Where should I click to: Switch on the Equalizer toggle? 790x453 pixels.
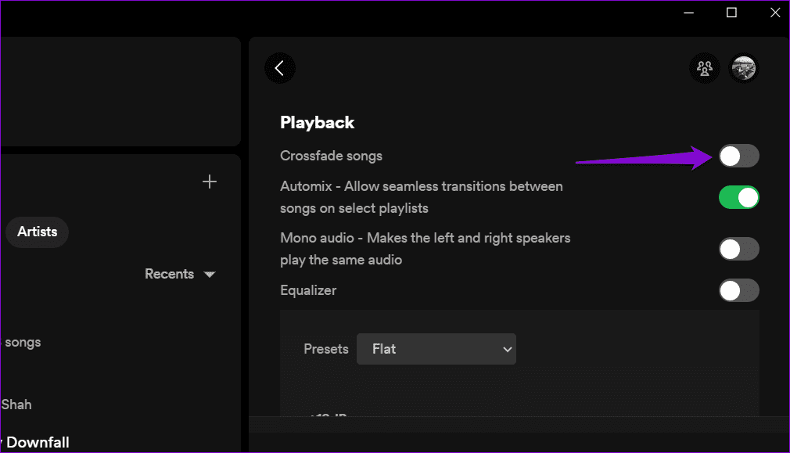[738, 290]
